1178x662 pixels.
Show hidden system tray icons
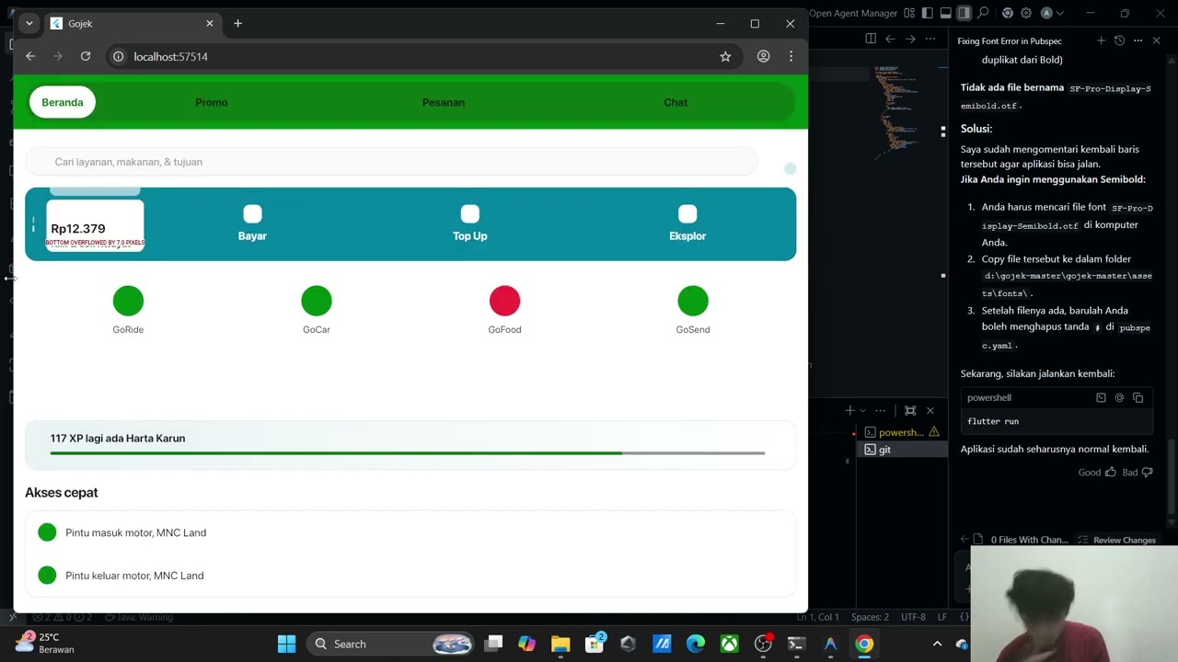(937, 644)
